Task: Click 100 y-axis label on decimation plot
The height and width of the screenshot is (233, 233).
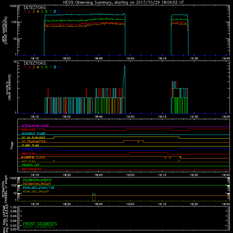Action: tap(14, 186)
